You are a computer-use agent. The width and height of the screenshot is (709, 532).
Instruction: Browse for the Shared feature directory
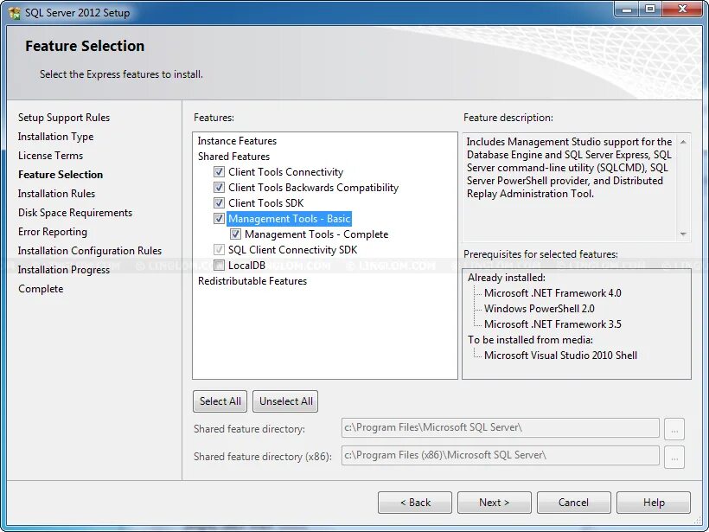pyautogui.click(x=674, y=429)
